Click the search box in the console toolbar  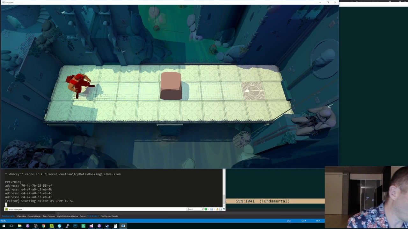click(x=195, y=209)
